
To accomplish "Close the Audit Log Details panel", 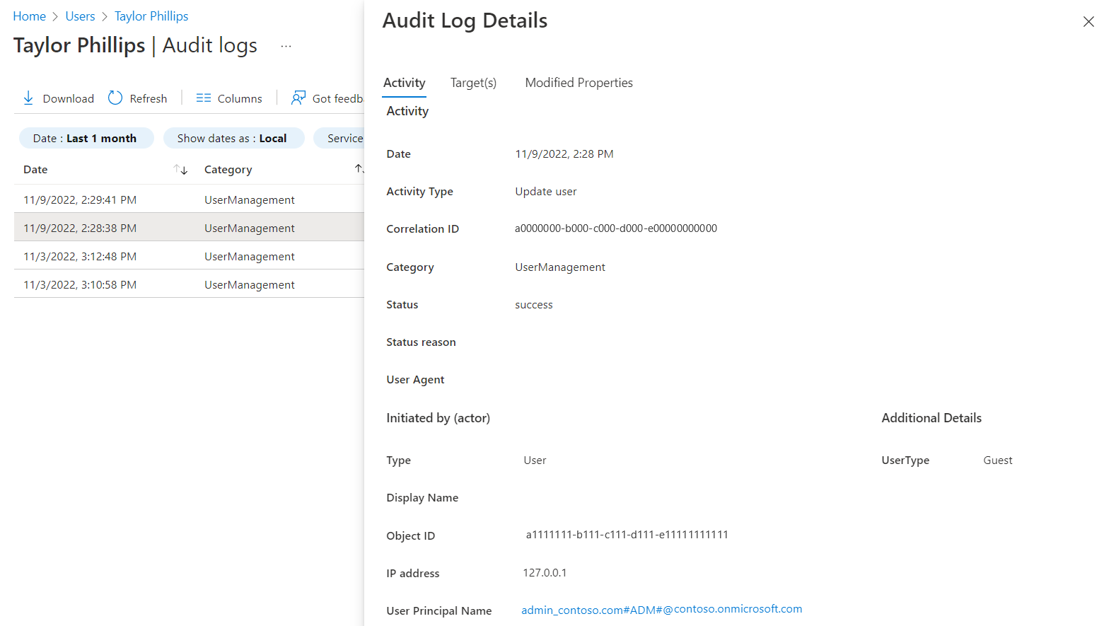I will coord(1088,22).
